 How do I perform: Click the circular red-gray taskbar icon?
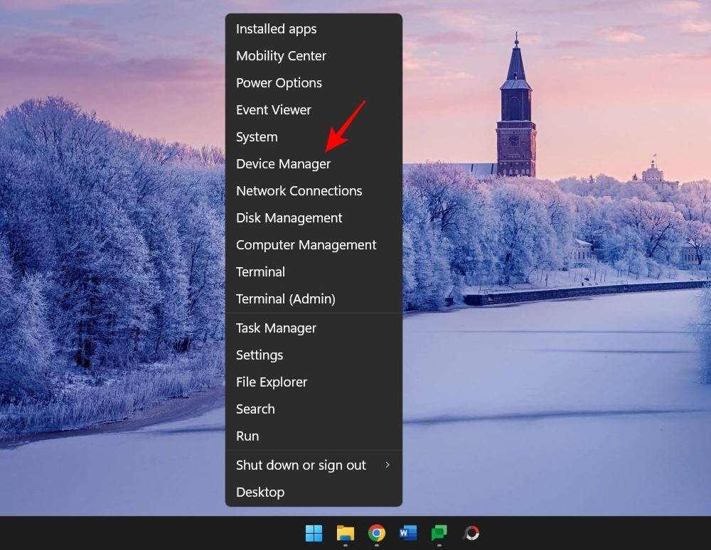pyautogui.click(x=471, y=533)
